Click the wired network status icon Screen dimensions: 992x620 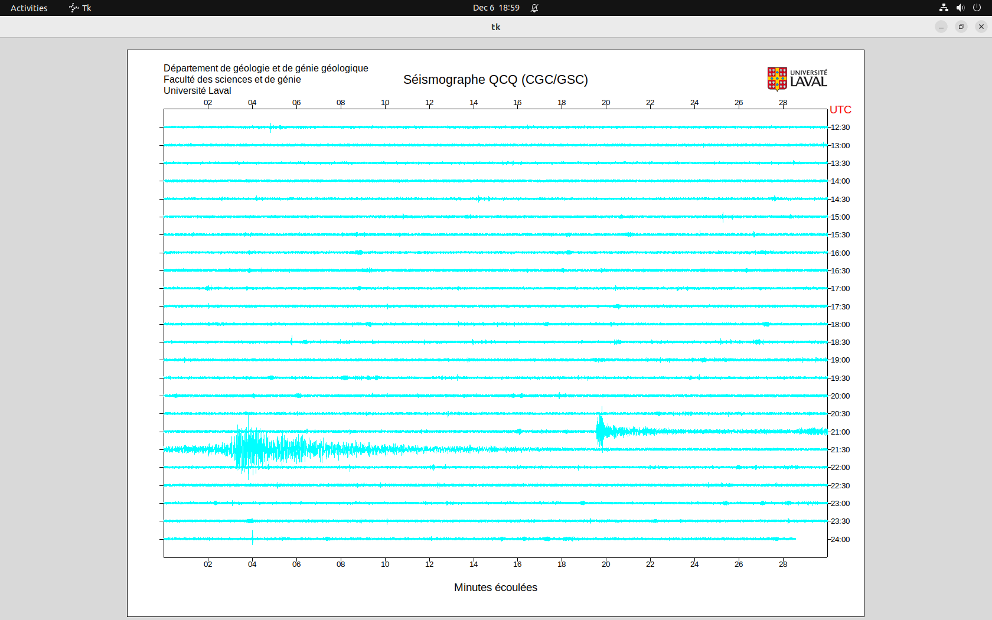tap(944, 8)
